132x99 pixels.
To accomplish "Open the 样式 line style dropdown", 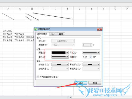I will [91, 53].
